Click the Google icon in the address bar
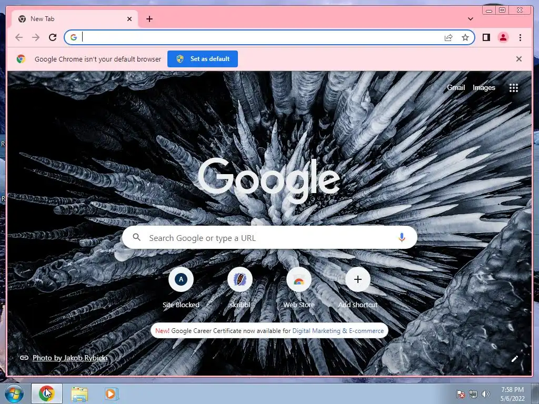The height and width of the screenshot is (404, 539). (73, 37)
